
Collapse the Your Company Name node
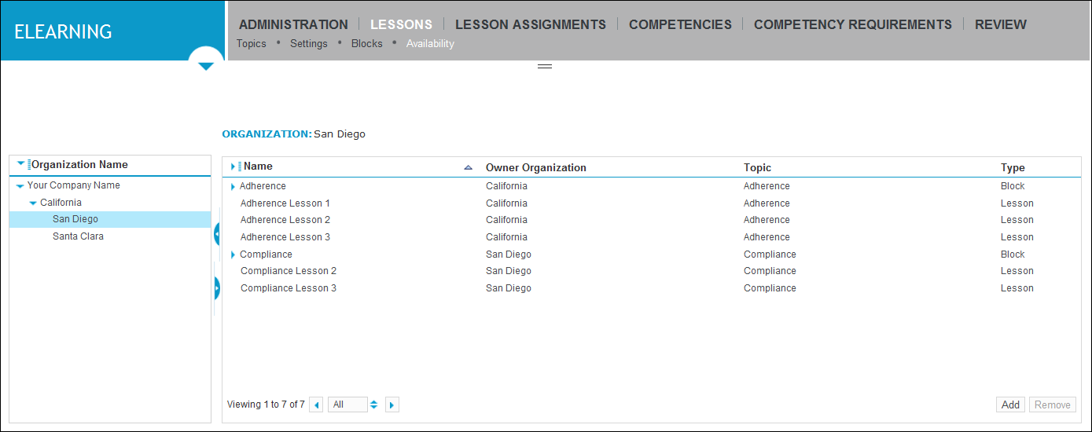coord(20,186)
